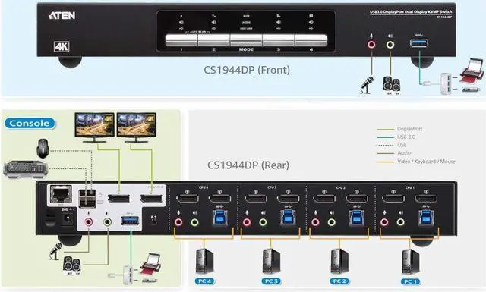Select the speakers icon below front panel
486x292 pixels.
[x=391, y=85]
